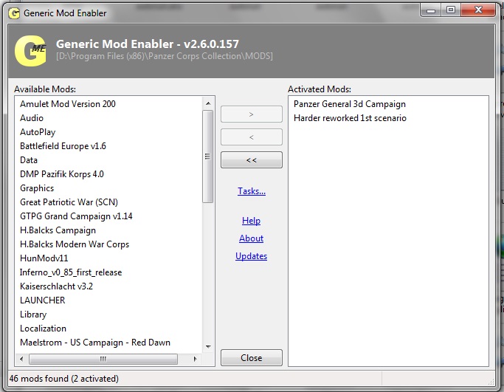Select the Localization mod entry
This screenshot has width=504, height=392.
[x=43, y=329]
